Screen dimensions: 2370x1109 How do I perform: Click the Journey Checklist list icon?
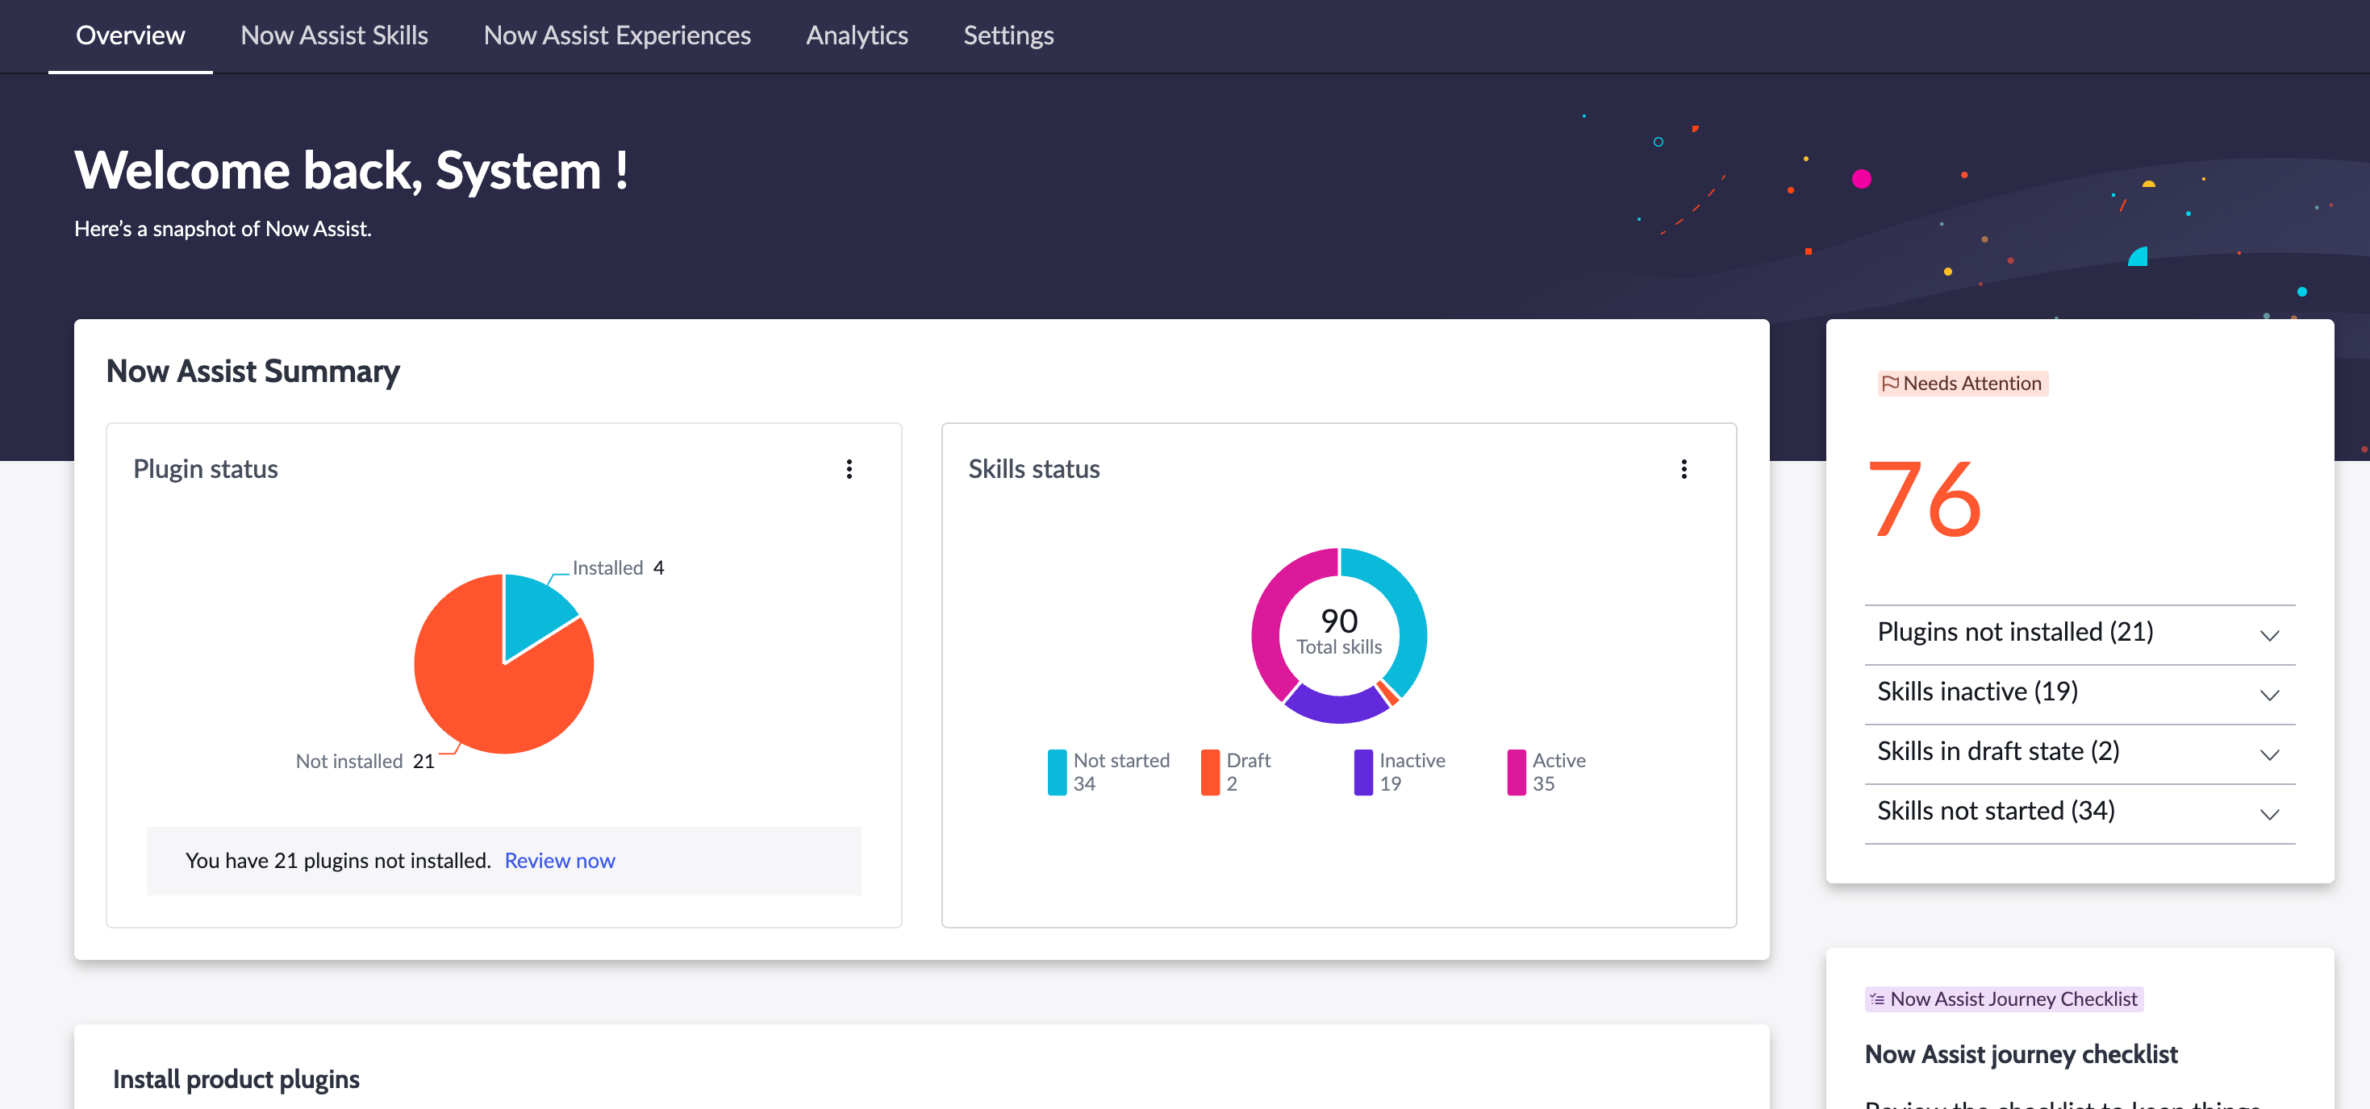click(1877, 999)
